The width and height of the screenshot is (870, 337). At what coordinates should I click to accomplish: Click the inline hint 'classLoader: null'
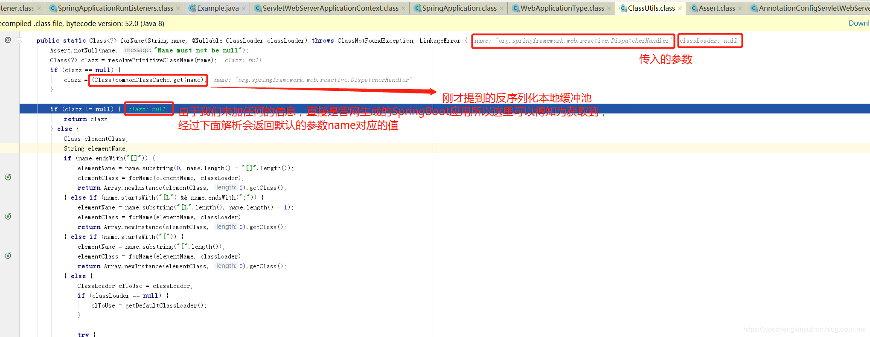pos(708,41)
